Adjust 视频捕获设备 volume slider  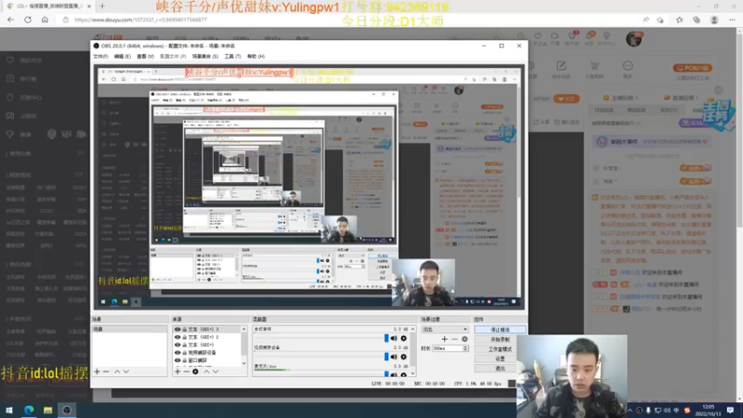386,357
